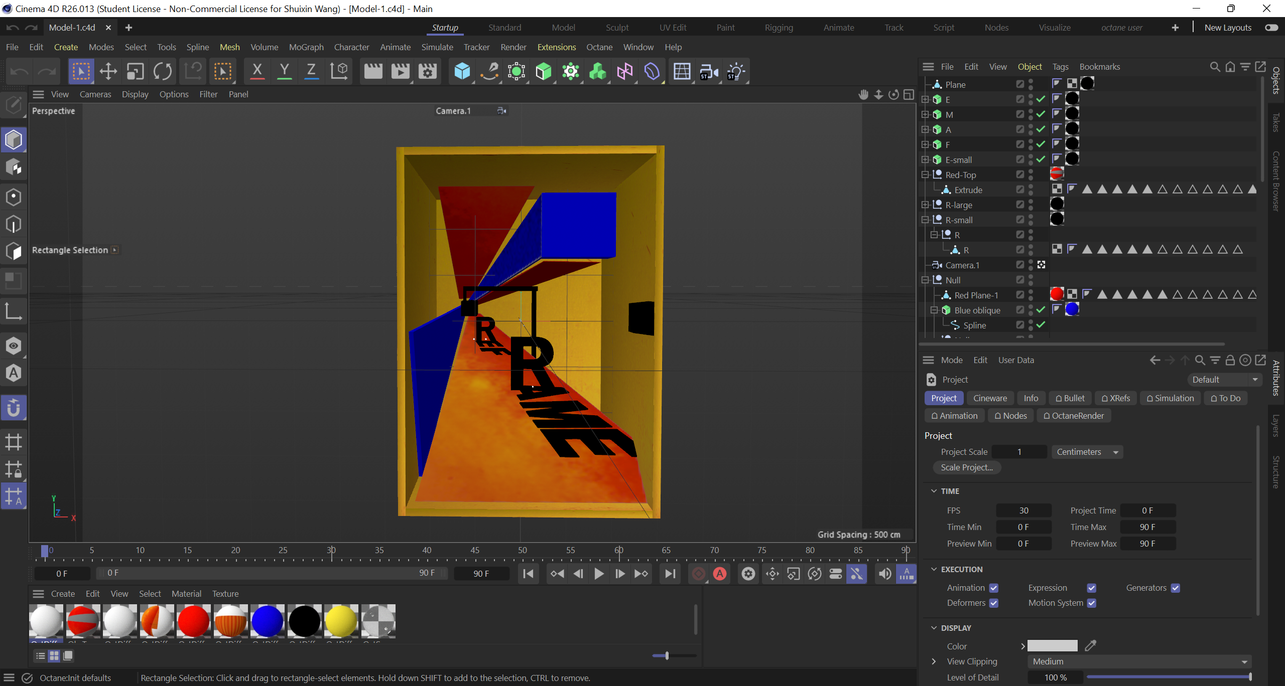Collapse the TIME section

[934, 491]
